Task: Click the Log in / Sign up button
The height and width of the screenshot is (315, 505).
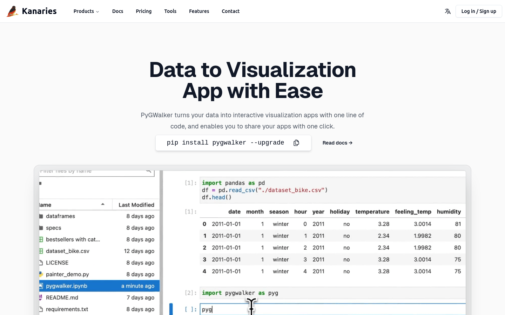Action: click(478, 11)
